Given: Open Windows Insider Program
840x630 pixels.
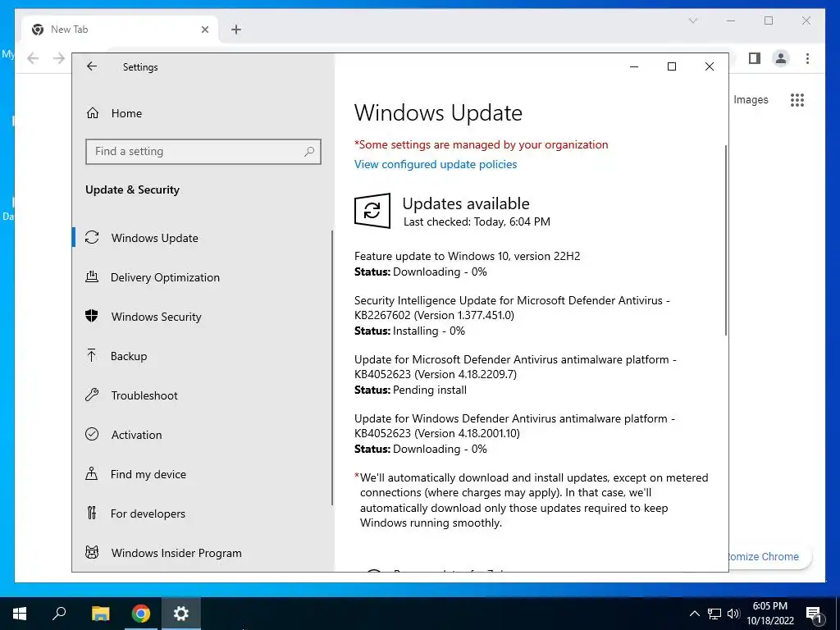Looking at the screenshot, I should pos(176,553).
